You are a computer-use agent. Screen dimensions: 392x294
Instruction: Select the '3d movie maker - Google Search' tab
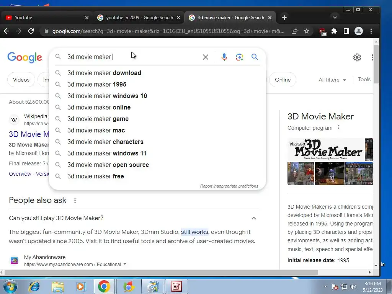[x=230, y=18]
